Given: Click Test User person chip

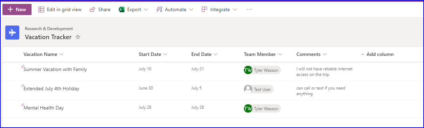Looking at the screenshot, I should click(259, 89).
